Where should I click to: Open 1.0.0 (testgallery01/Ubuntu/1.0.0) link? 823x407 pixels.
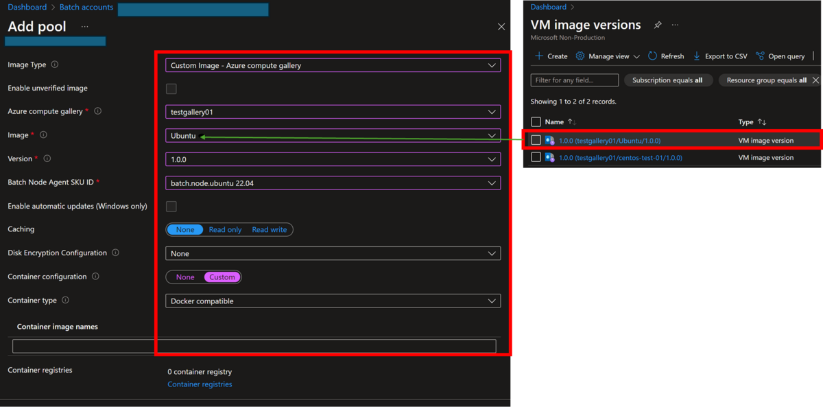(x=610, y=141)
